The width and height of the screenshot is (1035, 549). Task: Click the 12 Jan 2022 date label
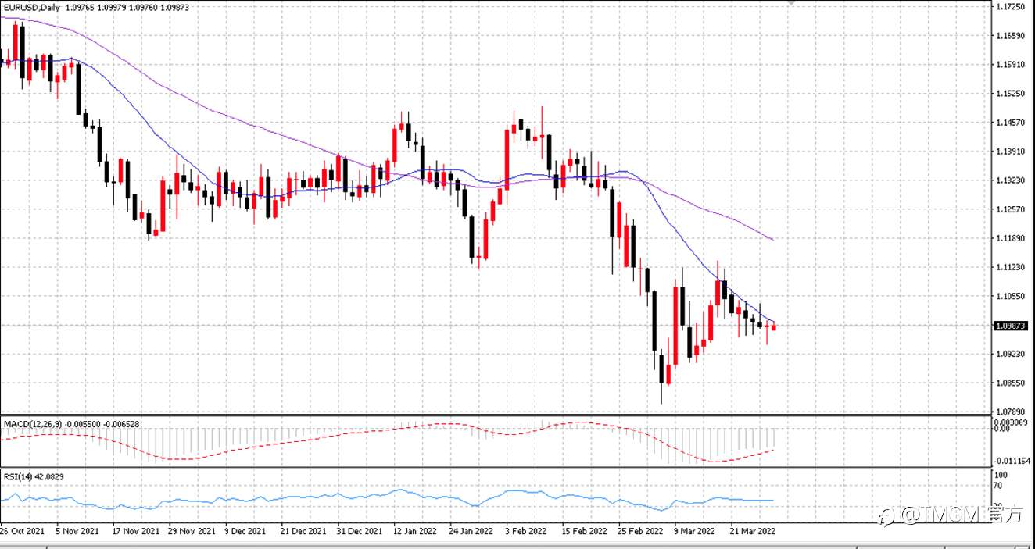(415, 531)
